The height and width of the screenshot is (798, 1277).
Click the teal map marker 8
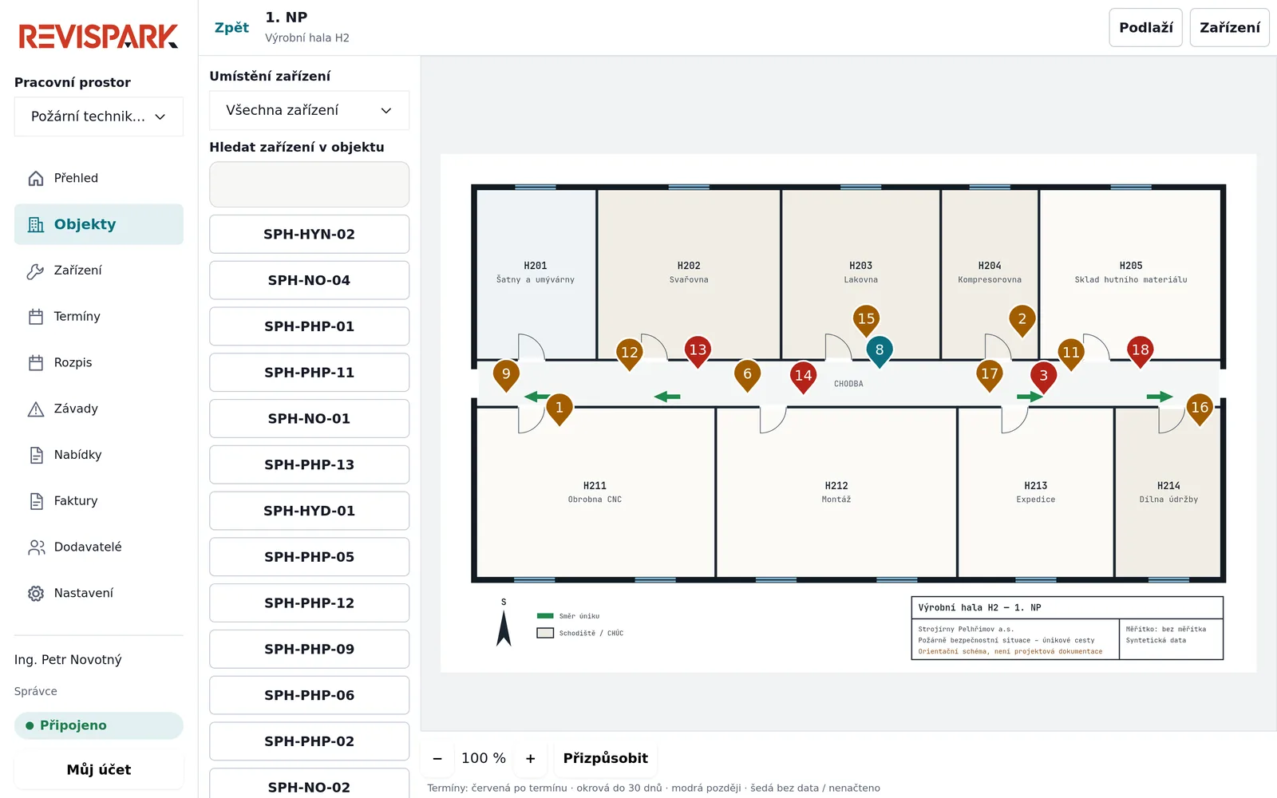click(880, 351)
